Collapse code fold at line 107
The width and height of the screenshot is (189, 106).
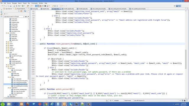pos(35,67)
